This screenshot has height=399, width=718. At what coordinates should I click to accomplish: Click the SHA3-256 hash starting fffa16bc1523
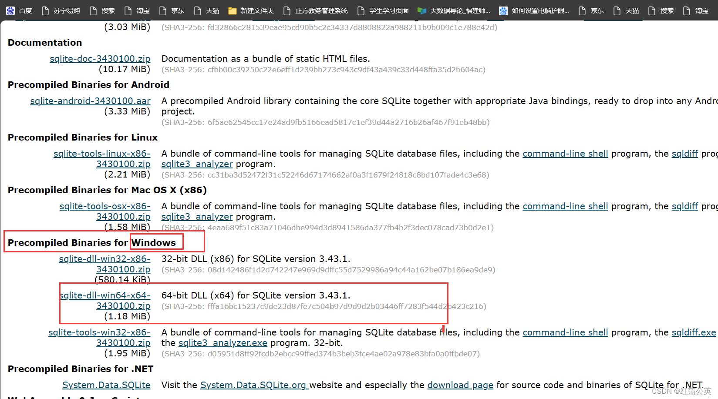tap(324, 306)
